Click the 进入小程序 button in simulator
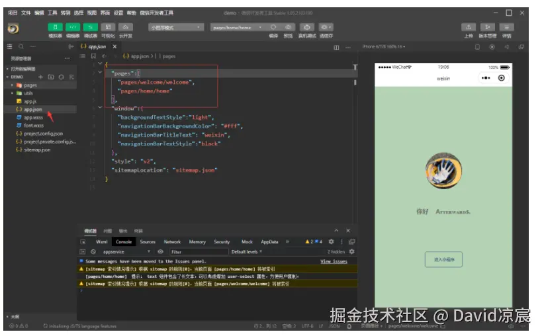The height and width of the screenshot is (336, 542). 443,259
